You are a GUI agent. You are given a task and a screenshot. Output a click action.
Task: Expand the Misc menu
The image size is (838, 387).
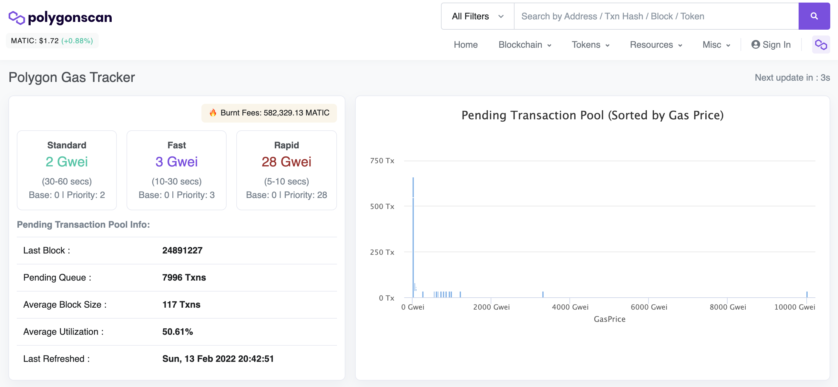coord(716,45)
